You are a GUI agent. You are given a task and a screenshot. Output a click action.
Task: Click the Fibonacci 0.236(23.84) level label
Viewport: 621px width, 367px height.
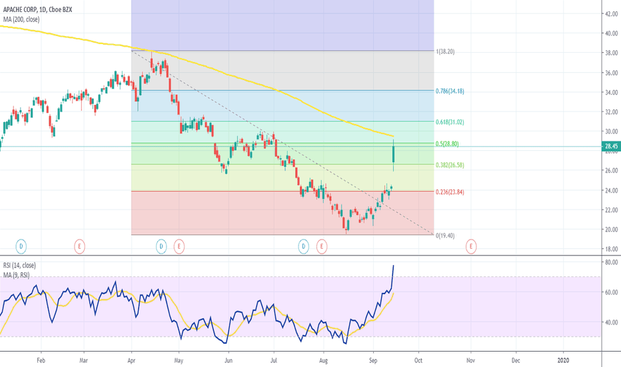pyautogui.click(x=450, y=192)
